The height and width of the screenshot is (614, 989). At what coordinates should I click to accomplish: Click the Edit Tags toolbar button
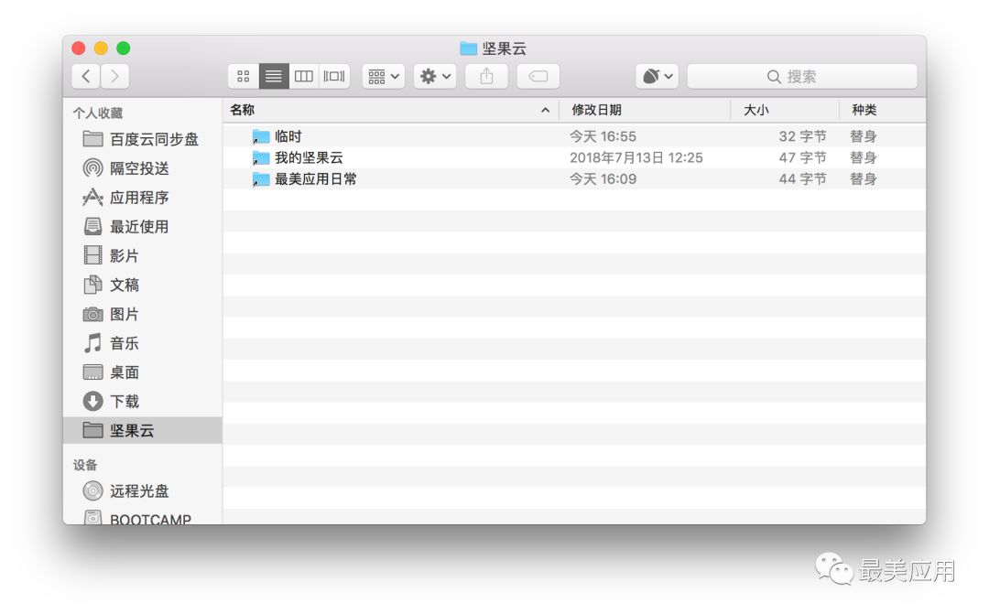pos(538,76)
